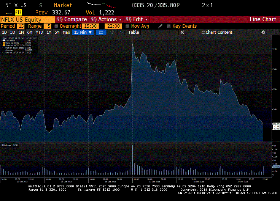Click the NFLX US ticker text in the header

pyautogui.click(x=16, y=5)
